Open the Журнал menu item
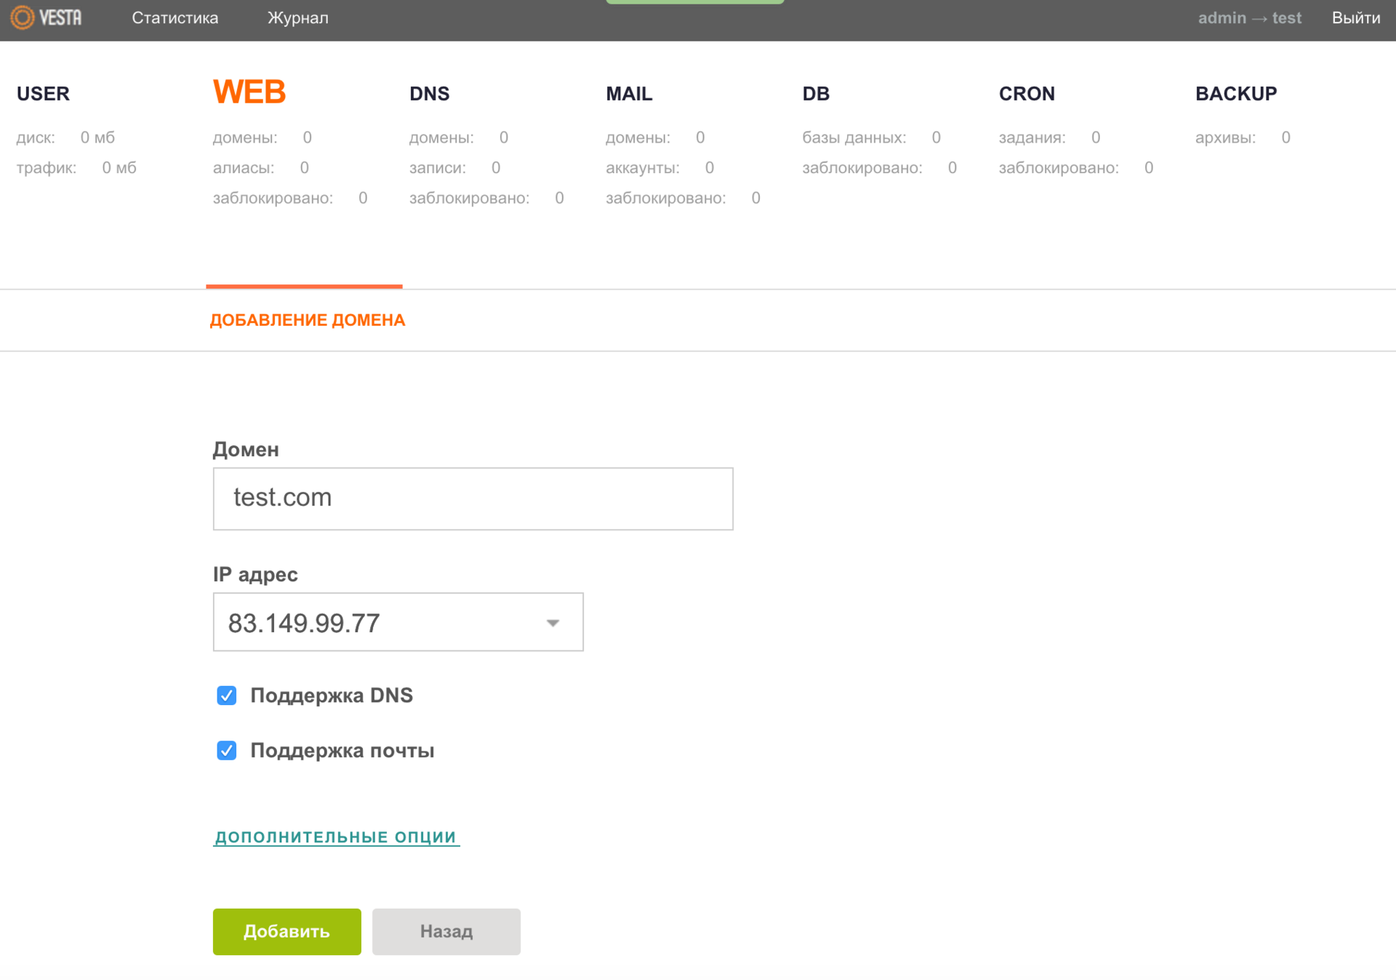 coord(297,18)
